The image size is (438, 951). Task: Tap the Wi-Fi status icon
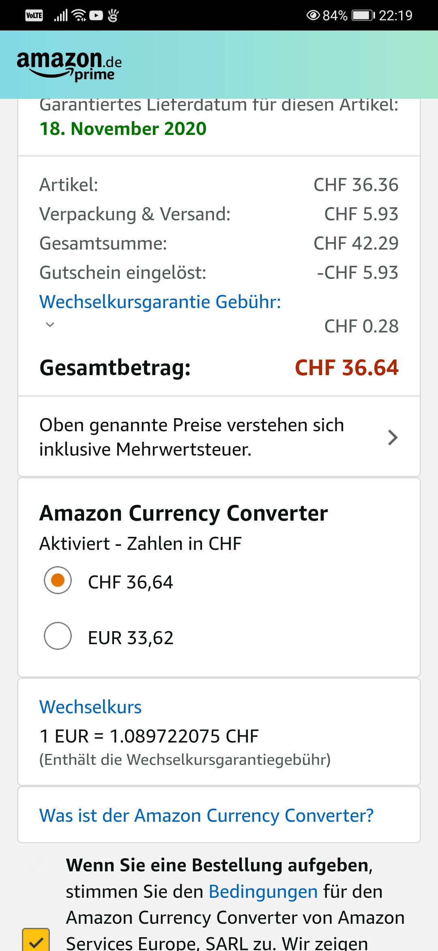click(x=79, y=15)
